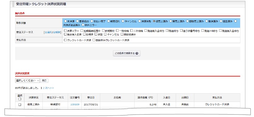Tick the キャンセル order status checkbox
Viewport: 254px width, 117px height.
point(105,34)
